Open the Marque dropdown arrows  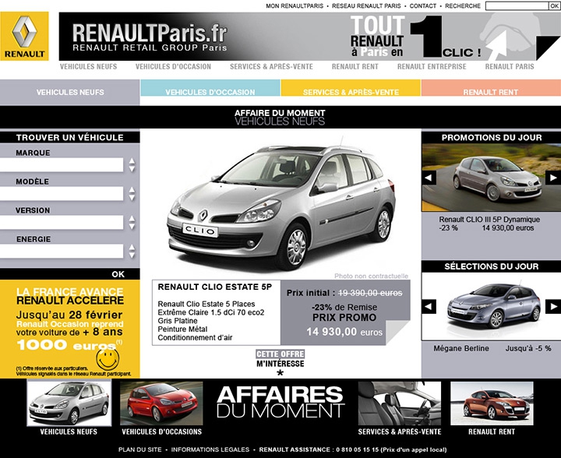[x=132, y=165]
